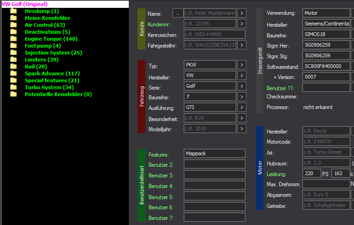Click the Motorcode input field
Screen dimensions: 354x225
pos(326,141)
